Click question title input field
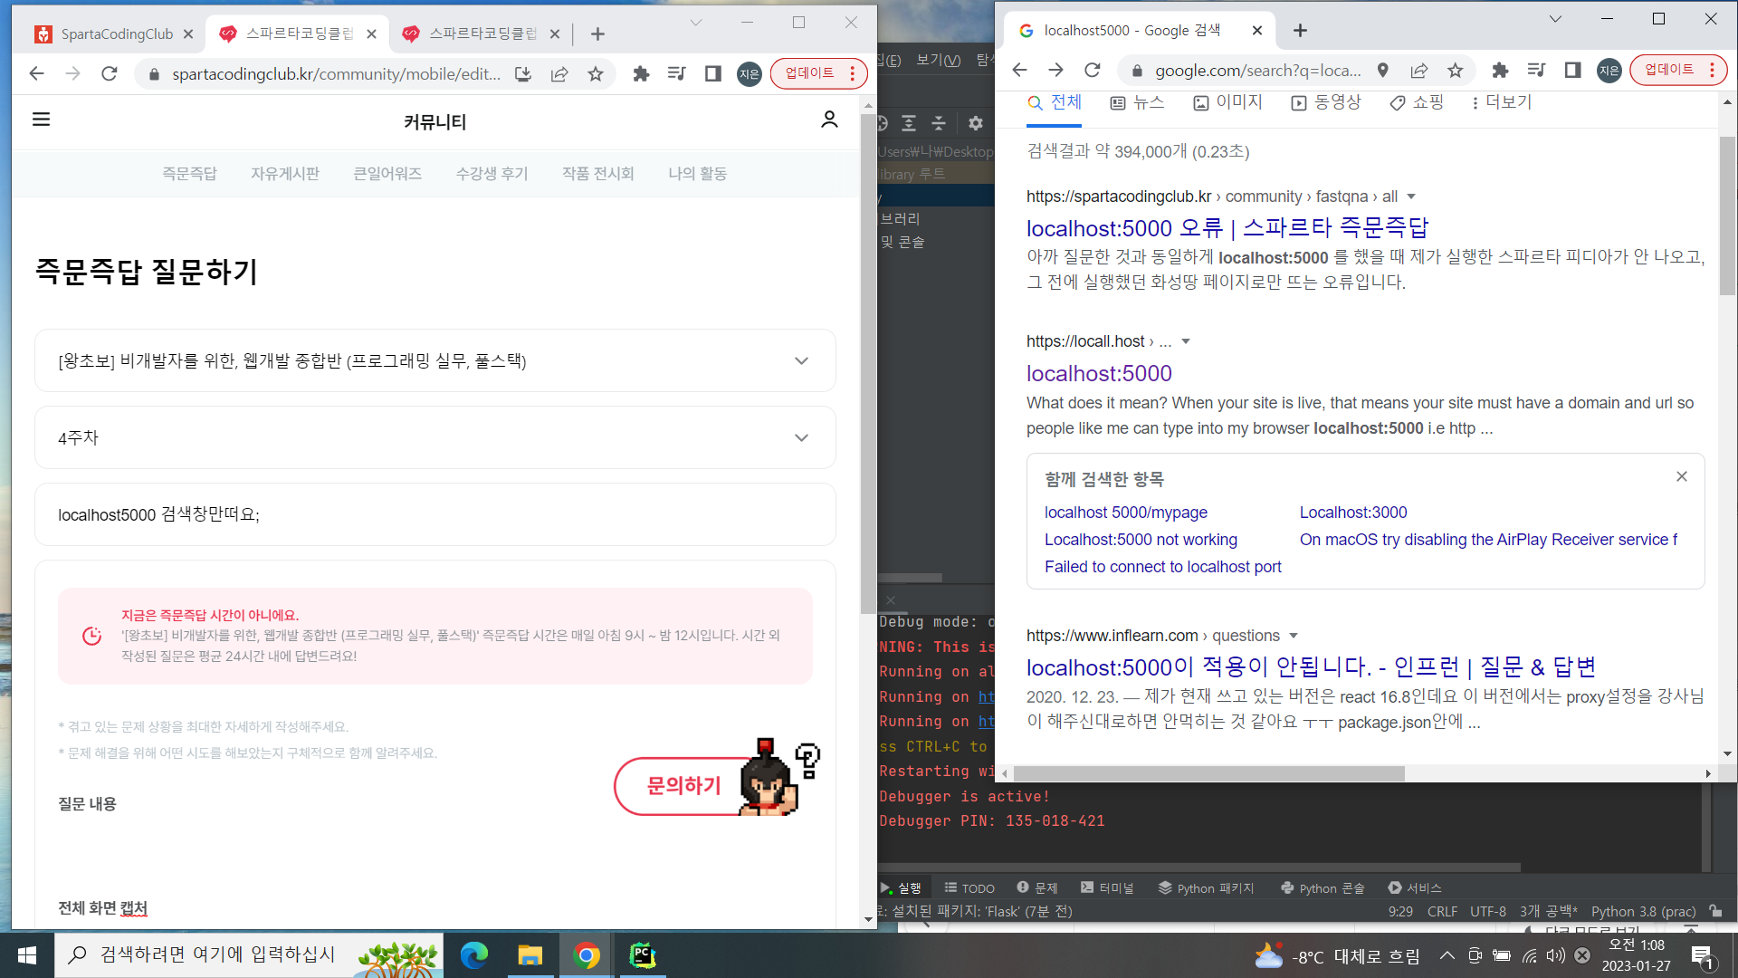The height and width of the screenshot is (978, 1738). click(x=435, y=514)
